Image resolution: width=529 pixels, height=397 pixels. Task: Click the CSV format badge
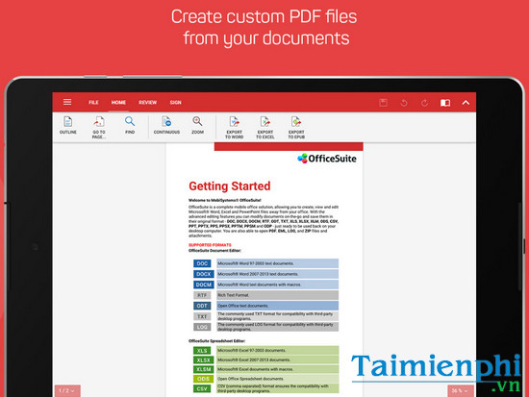(x=202, y=388)
